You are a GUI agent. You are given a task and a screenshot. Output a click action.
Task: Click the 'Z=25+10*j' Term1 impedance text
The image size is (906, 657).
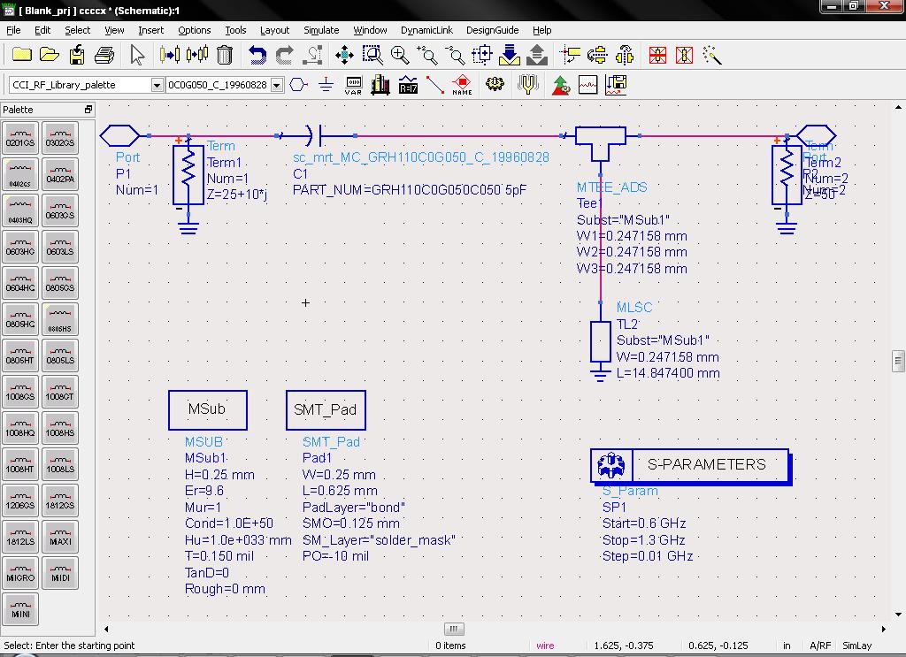pos(237,195)
